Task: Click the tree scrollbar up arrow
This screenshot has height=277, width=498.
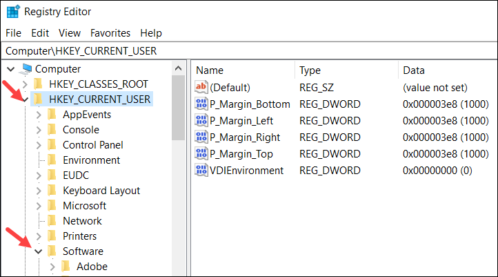Action: (178, 68)
